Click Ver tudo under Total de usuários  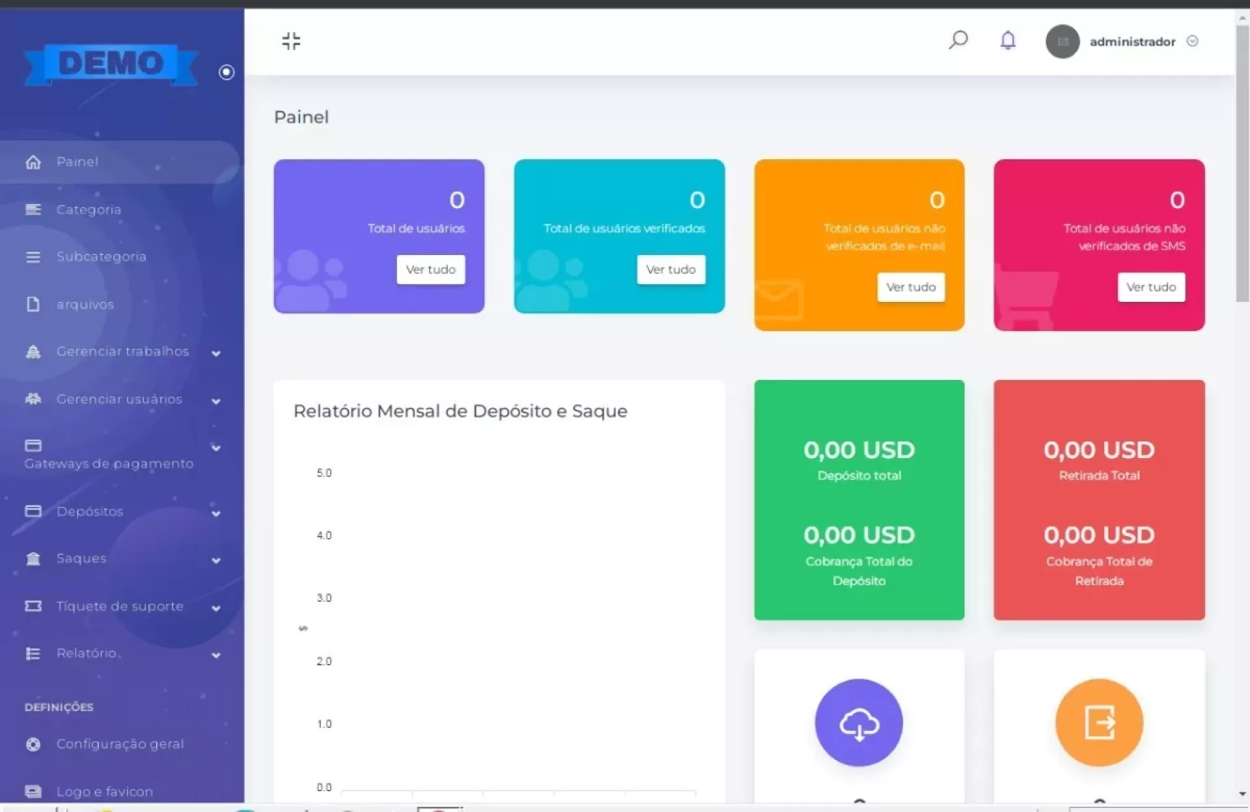(x=430, y=269)
